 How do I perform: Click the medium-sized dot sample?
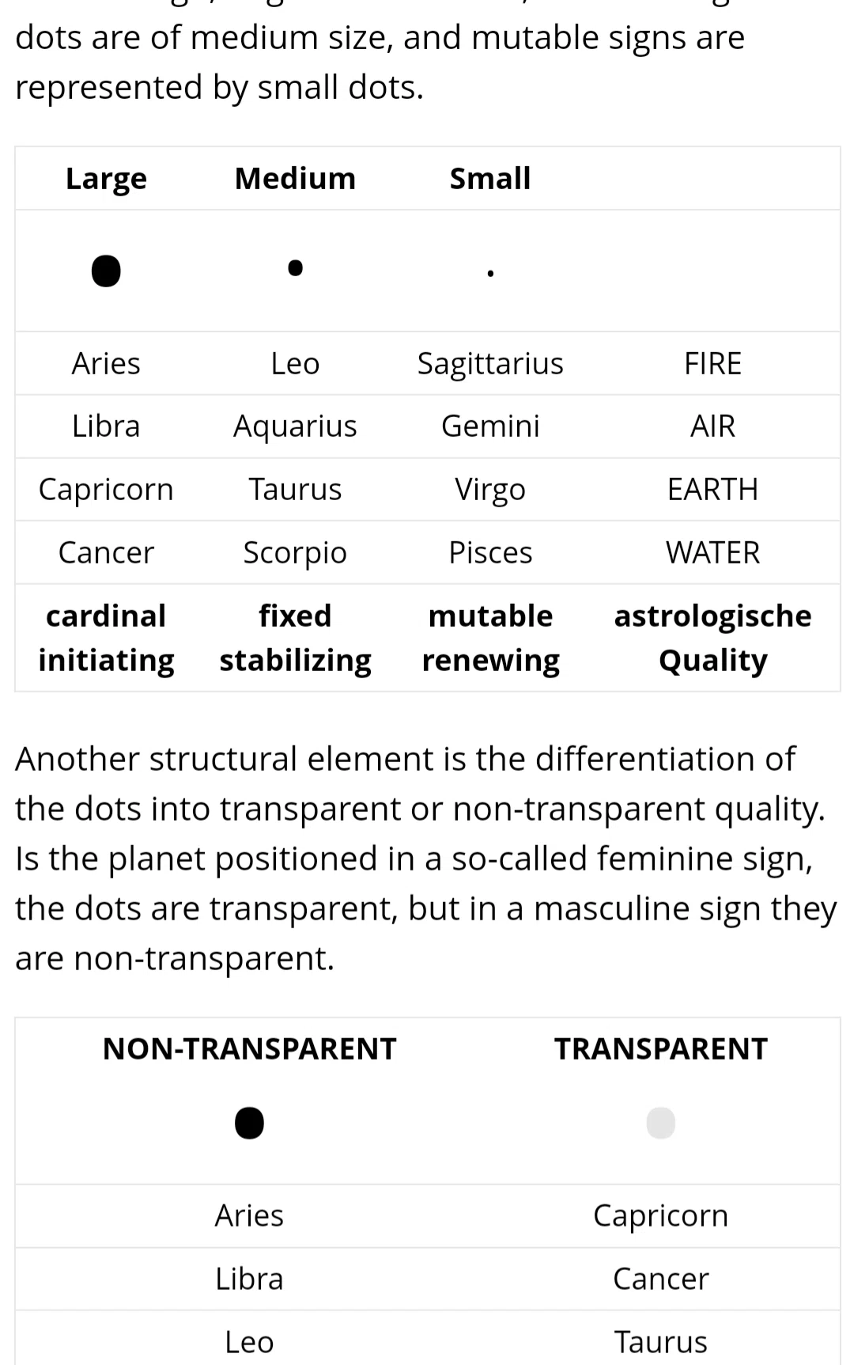click(295, 267)
